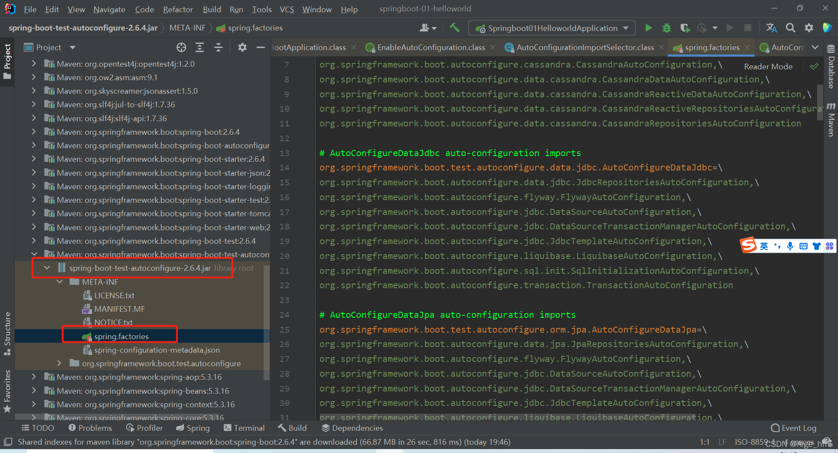Screen dimensions: 838x453
Task: Open the File menu
Action: point(30,9)
